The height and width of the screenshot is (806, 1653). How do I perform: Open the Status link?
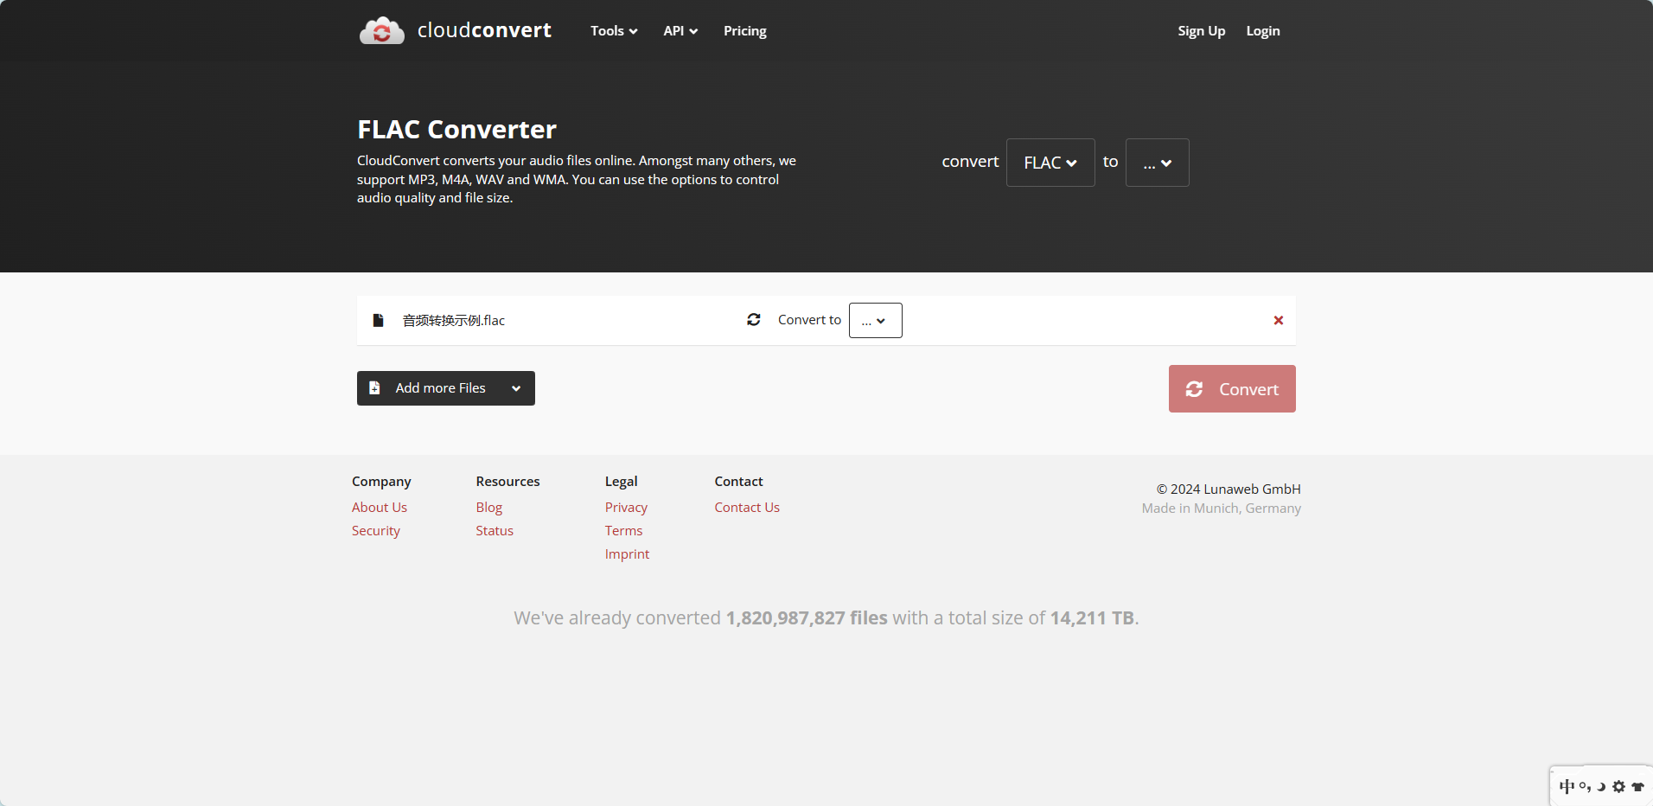(495, 531)
